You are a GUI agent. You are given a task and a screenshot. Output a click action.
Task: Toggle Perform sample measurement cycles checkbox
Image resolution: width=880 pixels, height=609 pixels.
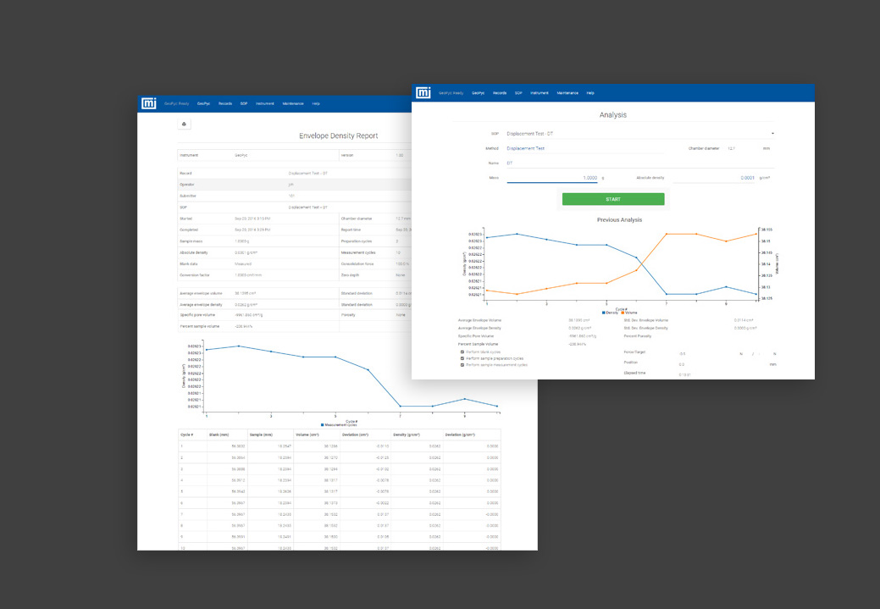pos(462,365)
